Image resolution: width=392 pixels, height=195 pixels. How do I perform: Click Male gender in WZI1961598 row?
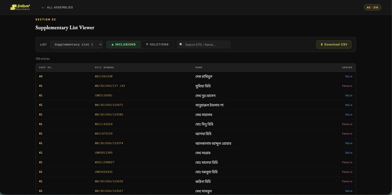pyautogui.click(x=349, y=76)
